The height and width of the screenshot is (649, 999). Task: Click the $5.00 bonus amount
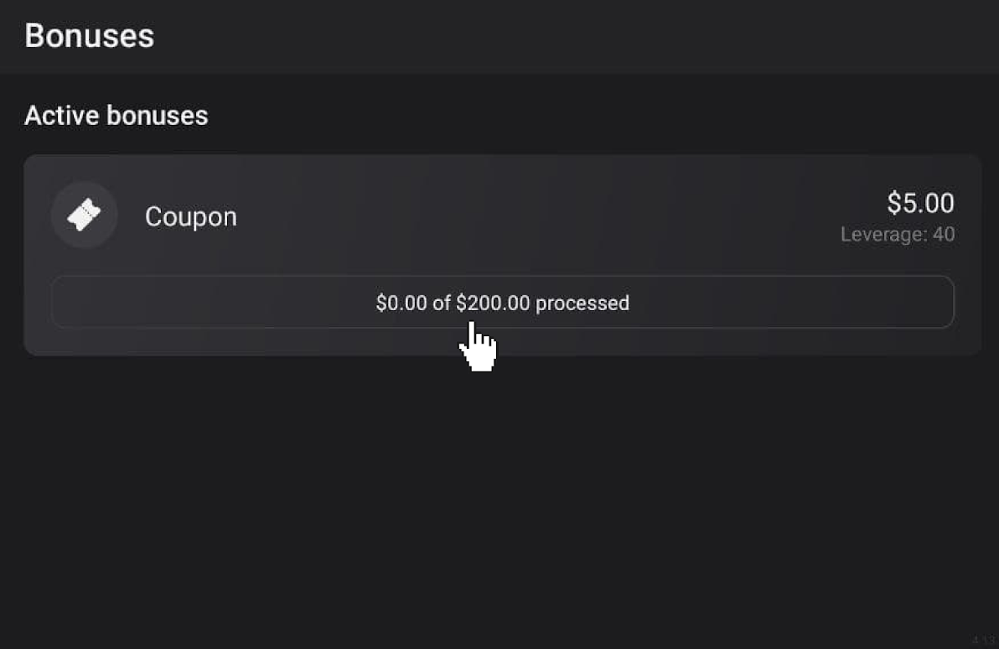click(920, 204)
